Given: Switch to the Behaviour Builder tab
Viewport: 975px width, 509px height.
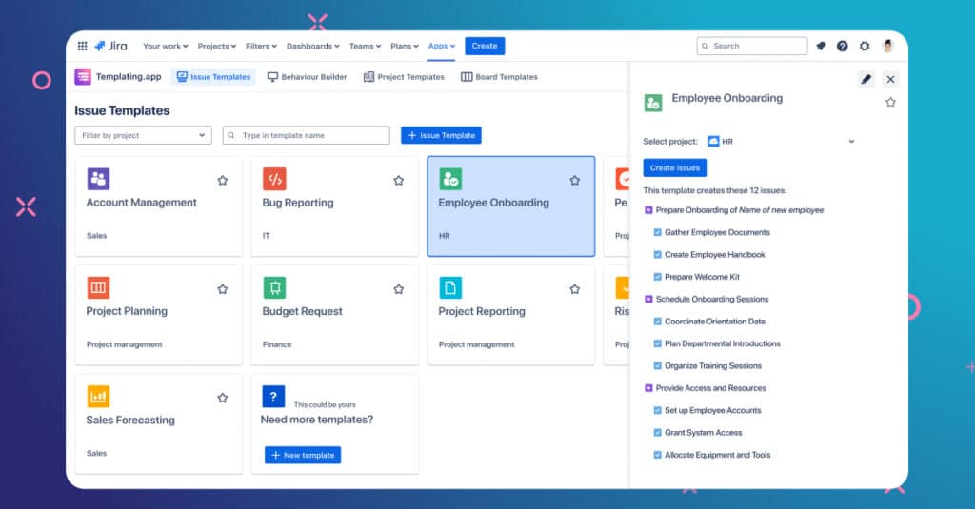Looking at the screenshot, I should (308, 76).
